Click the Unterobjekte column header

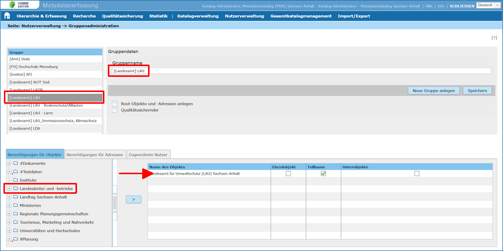(416, 167)
